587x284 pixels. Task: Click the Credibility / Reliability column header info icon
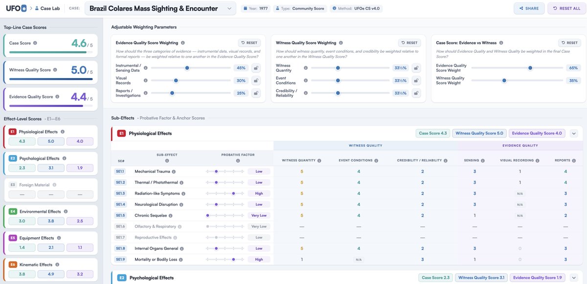[445, 160]
